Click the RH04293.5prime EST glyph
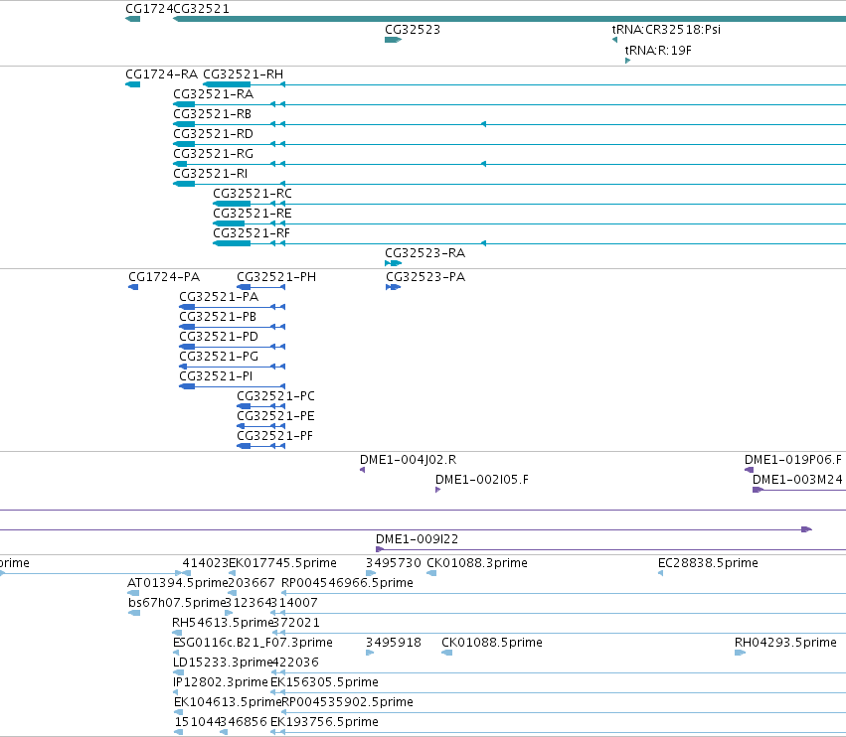 tap(741, 653)
